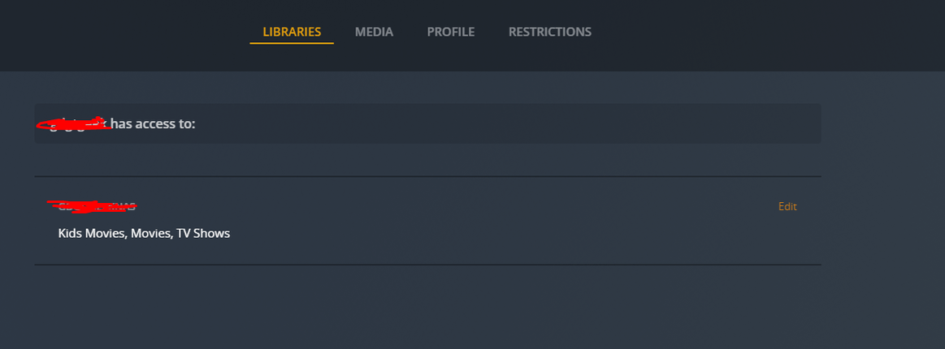Click standalone Movies entry before TV Shows
Image resolution: width=945 pixels, height=349 pixels.
coord(152,234)
